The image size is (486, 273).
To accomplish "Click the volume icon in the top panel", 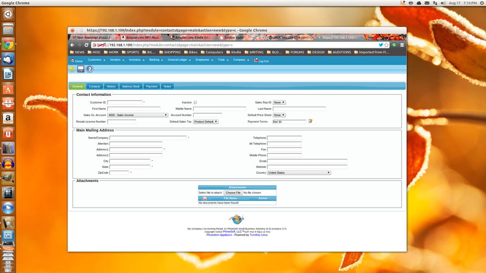I will click(x=443, y=3).
